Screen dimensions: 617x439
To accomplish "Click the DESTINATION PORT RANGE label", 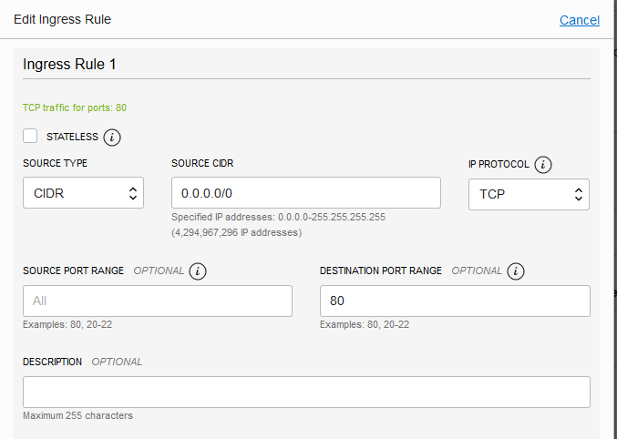I will pos(380,271).
